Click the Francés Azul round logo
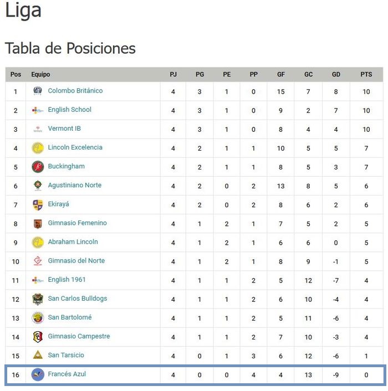 (38, 374)
